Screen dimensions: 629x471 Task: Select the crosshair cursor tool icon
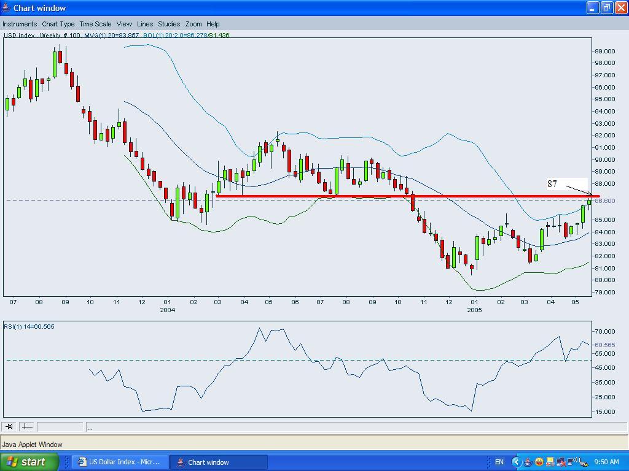pos(26,426)
